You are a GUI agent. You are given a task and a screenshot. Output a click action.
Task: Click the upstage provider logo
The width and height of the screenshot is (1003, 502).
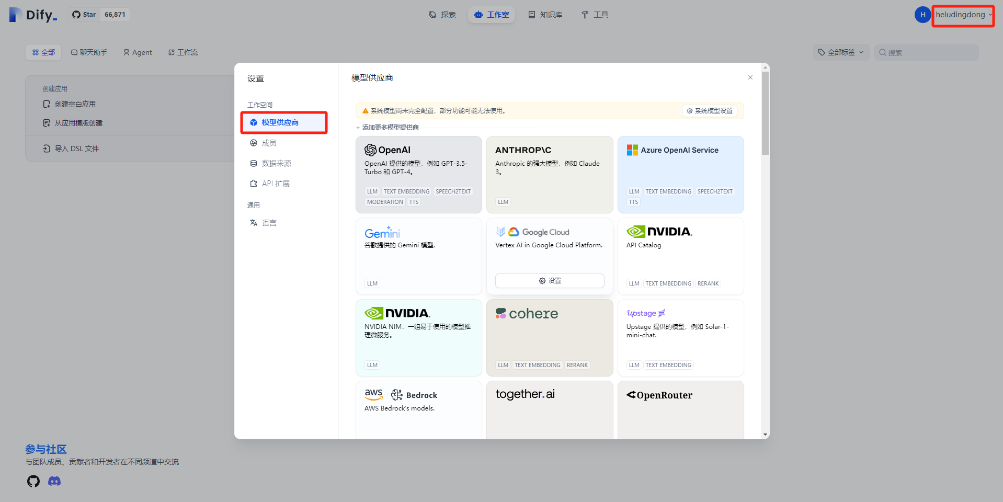[646, 313]
